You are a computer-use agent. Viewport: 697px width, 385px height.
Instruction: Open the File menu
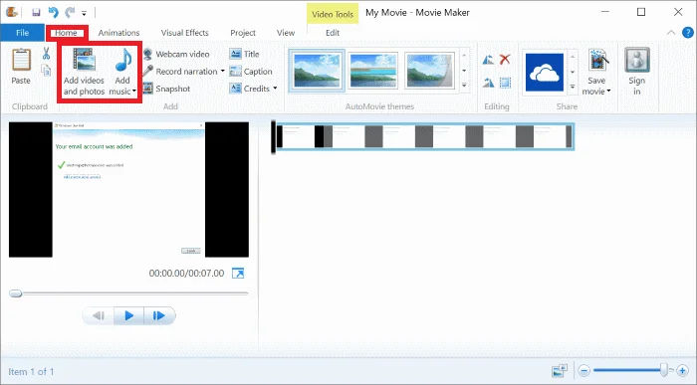pyautogui.click(x=22, y=33)
